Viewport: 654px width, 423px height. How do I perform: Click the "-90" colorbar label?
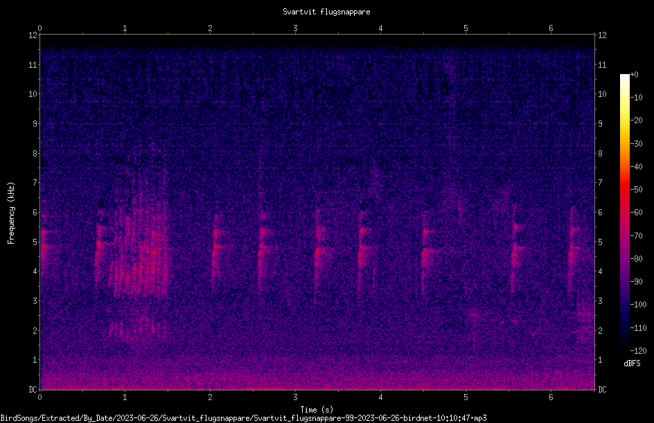coord(637,282)
